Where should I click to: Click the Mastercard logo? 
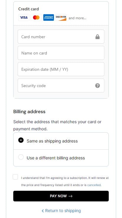pyautogui.click(x=36, y=17)
